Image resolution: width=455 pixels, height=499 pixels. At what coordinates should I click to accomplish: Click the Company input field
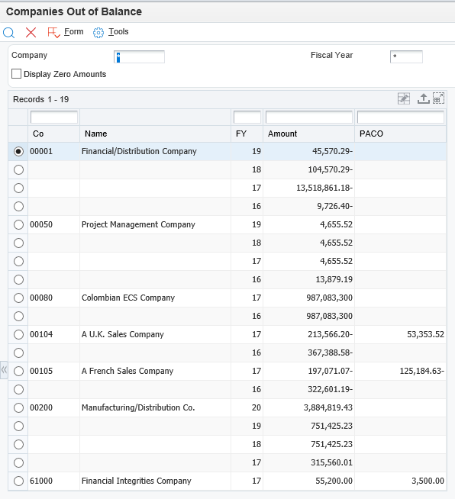[139, 57]
